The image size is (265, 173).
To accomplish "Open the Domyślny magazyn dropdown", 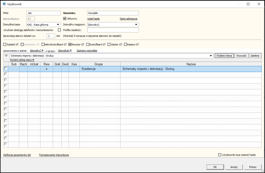I will pos(136,25).
